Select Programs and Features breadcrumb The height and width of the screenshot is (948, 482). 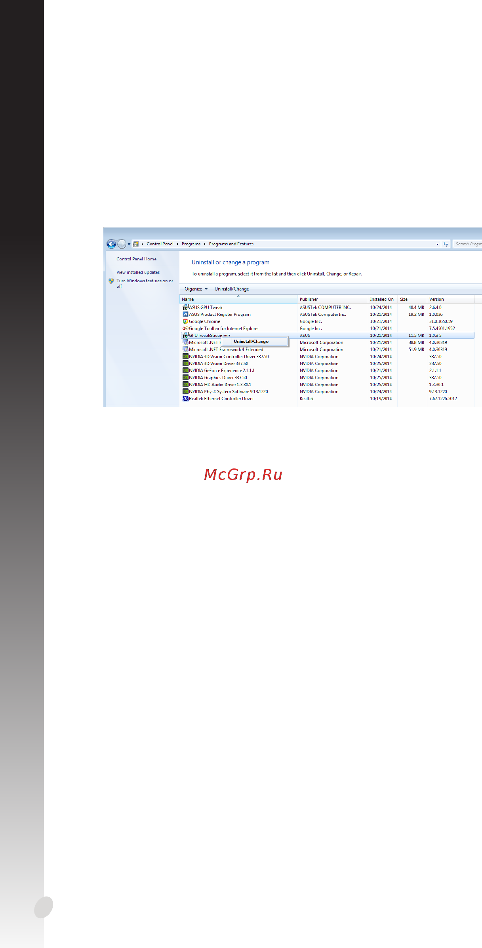[x=231, y=244]
